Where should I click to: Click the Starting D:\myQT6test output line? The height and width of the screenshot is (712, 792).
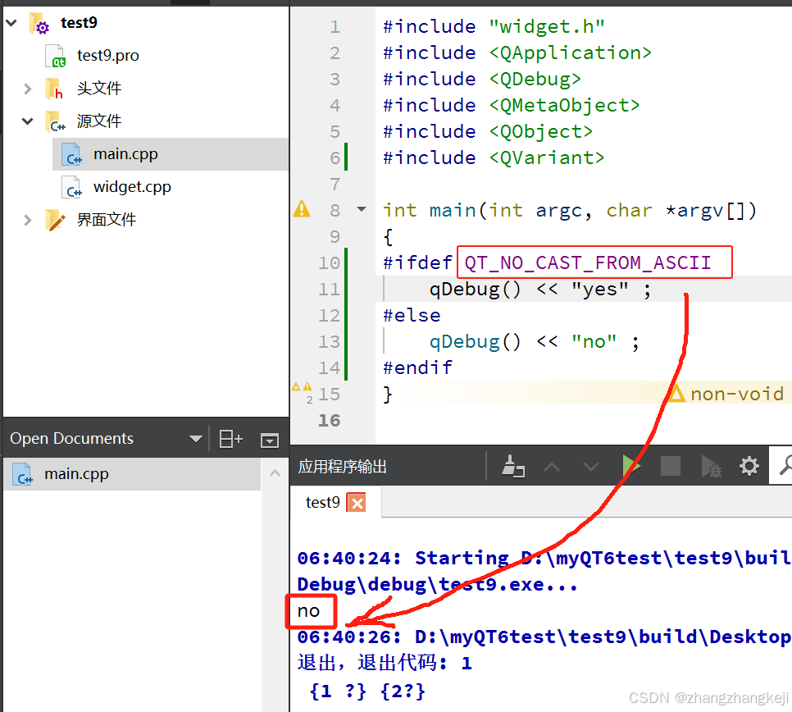tap(544, 558)
